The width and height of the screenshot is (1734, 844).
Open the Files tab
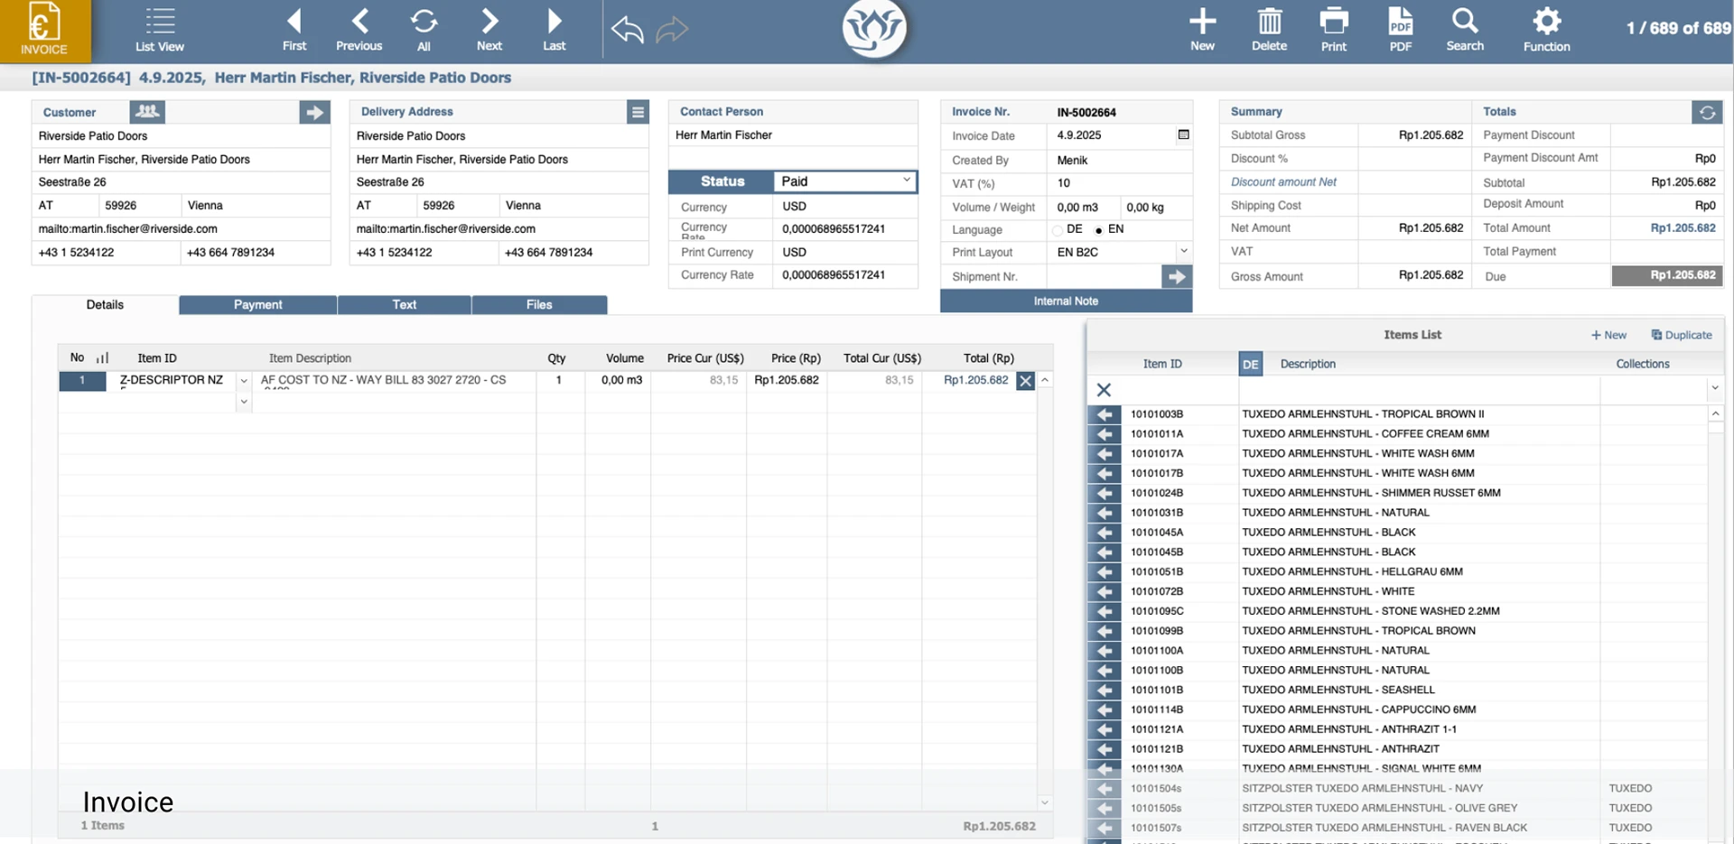539,305
